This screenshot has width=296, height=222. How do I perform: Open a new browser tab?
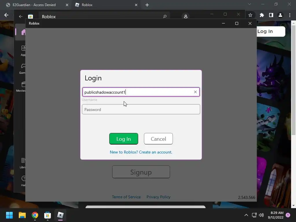click(x=147, y=5)
